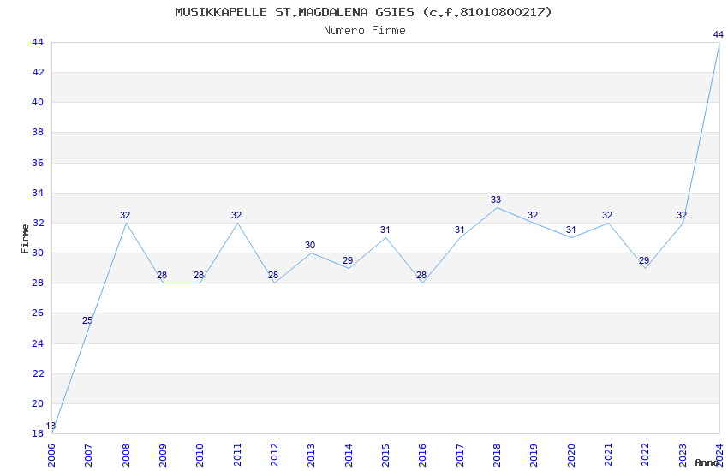The height and width of the screenshot is (471, 728).
Task: Click data label 29 above year 2014
Action: click(348, 260)
